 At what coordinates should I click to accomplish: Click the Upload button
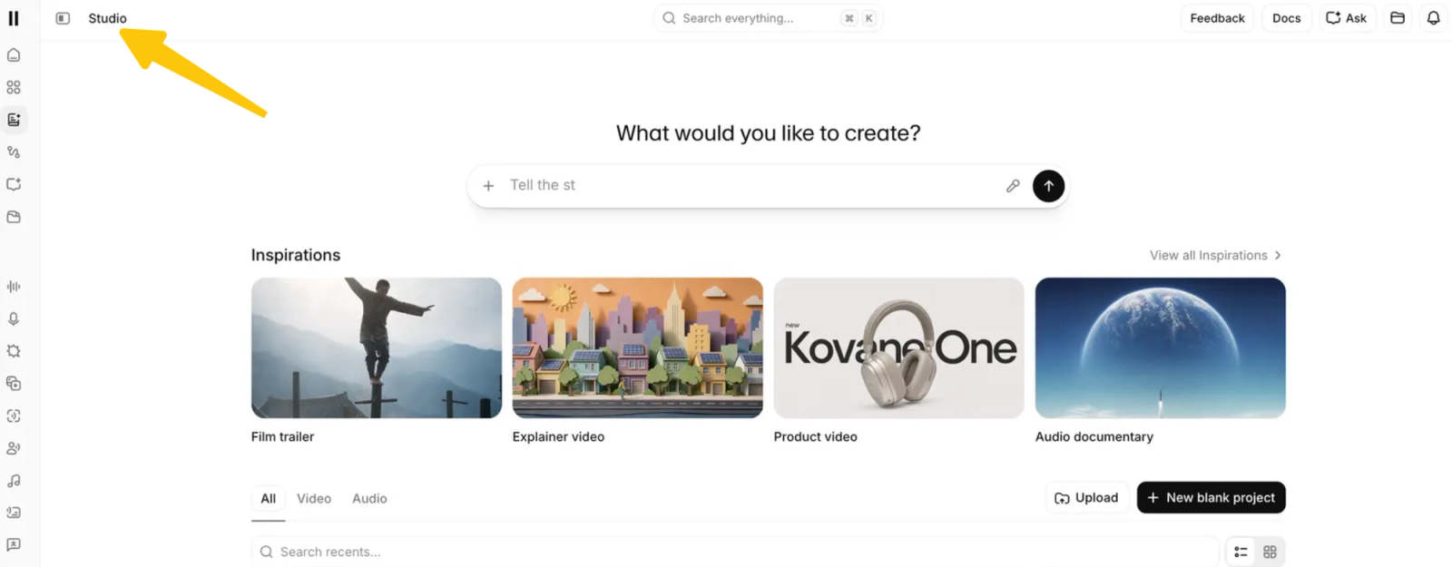(1086, 498)
